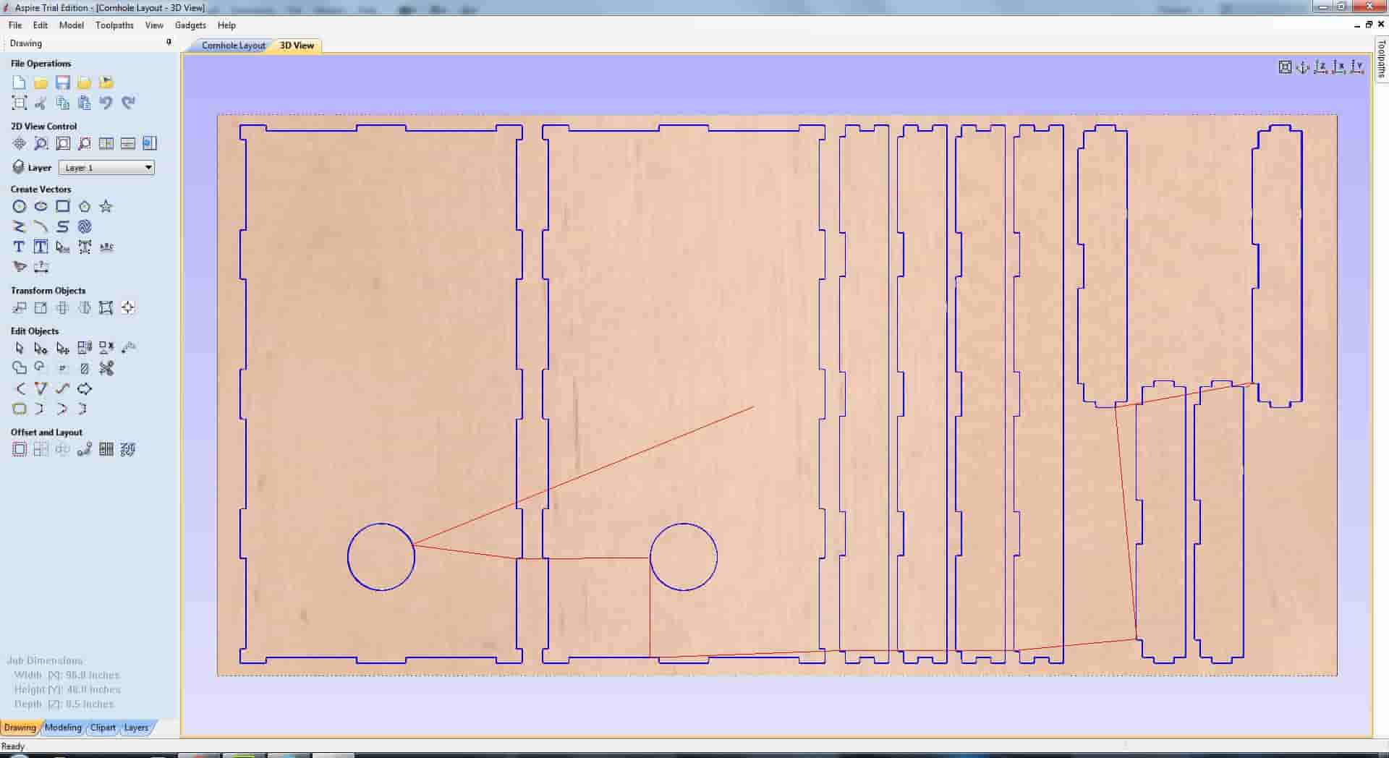Open the File menu
The width and height of the screenshot is (1389, 758).
click(x=15, y=25)
